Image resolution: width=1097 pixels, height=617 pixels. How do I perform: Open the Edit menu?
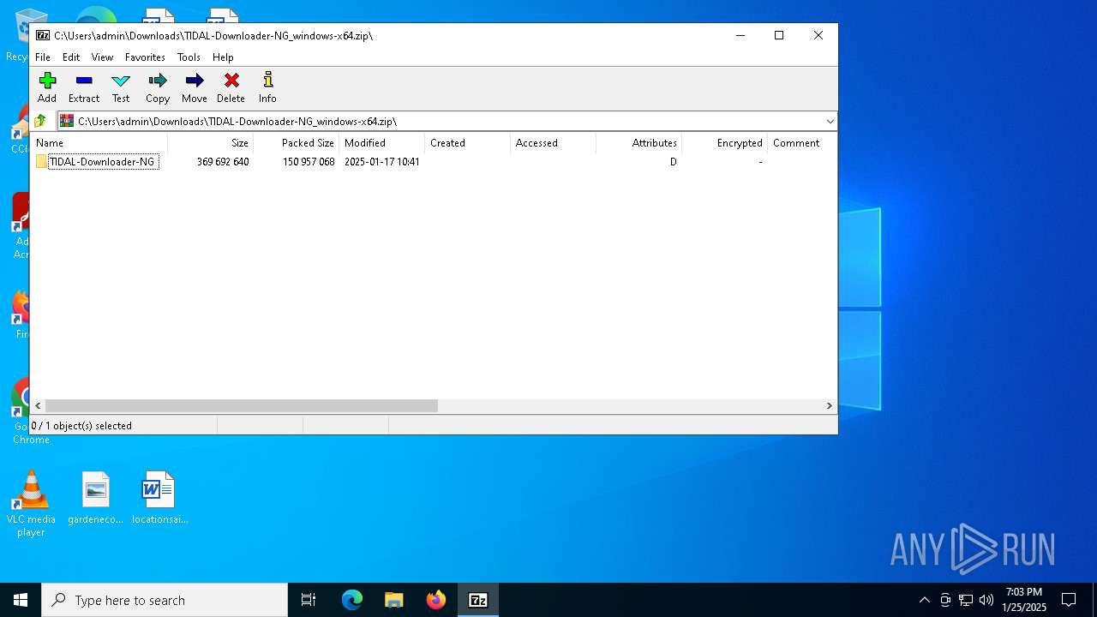[71, 57]
